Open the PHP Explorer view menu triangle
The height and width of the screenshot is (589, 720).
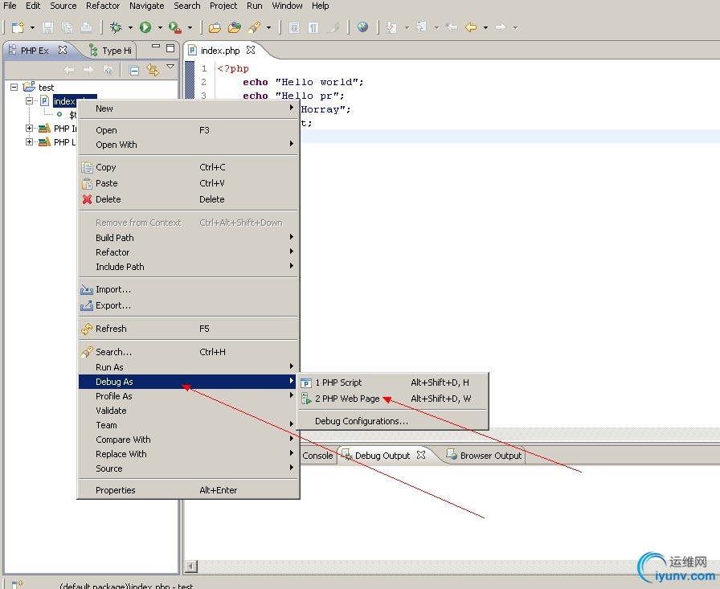pyautogui.click(x=170, y=67)
